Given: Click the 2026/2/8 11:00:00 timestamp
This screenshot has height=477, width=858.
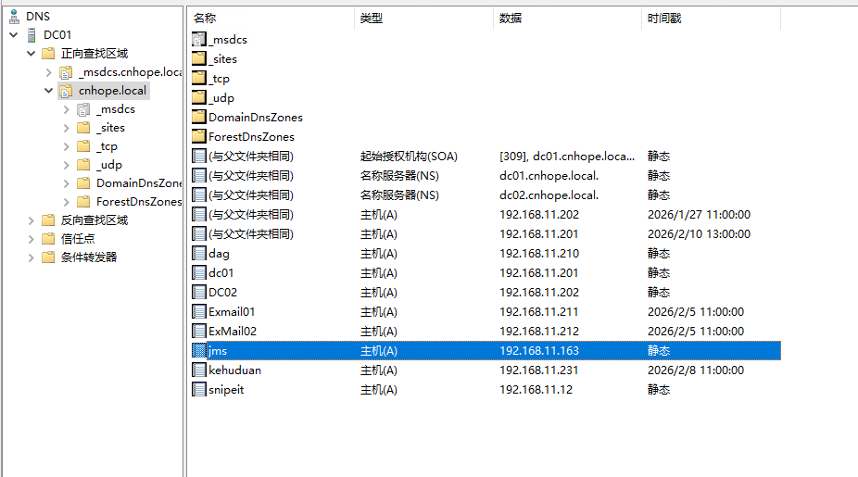Looking at the screenshot, I should tap(696, 370).
